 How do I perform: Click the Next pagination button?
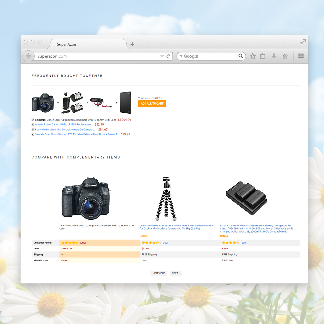pyautogui.click(x=176, y=273)
